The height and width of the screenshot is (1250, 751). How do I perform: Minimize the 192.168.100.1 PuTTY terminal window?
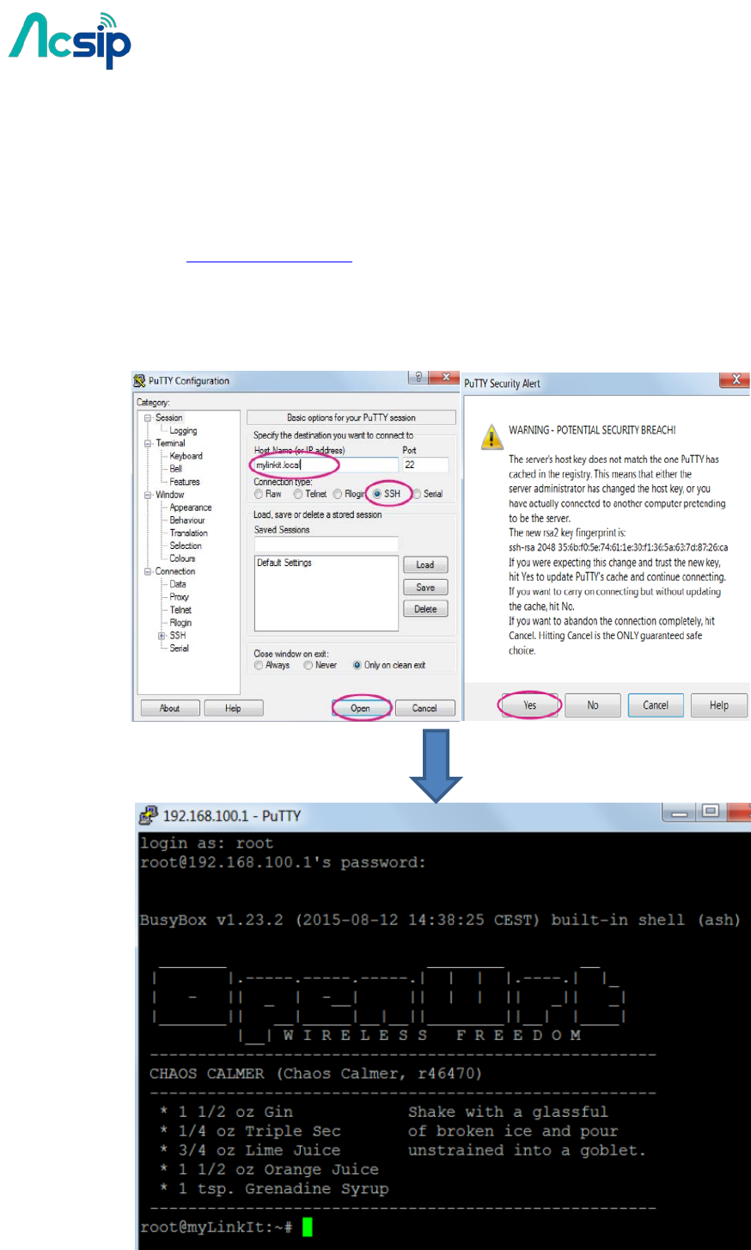[x=680, y=813]
